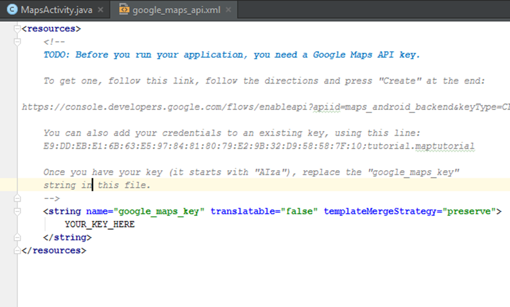Click the closing </string> tag text
The width and height of the screenshot is (510, 307).
(68, 237)
